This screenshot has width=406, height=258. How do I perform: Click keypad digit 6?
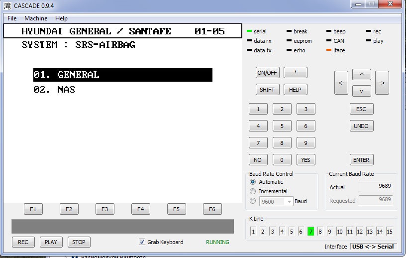click(306, 126)
